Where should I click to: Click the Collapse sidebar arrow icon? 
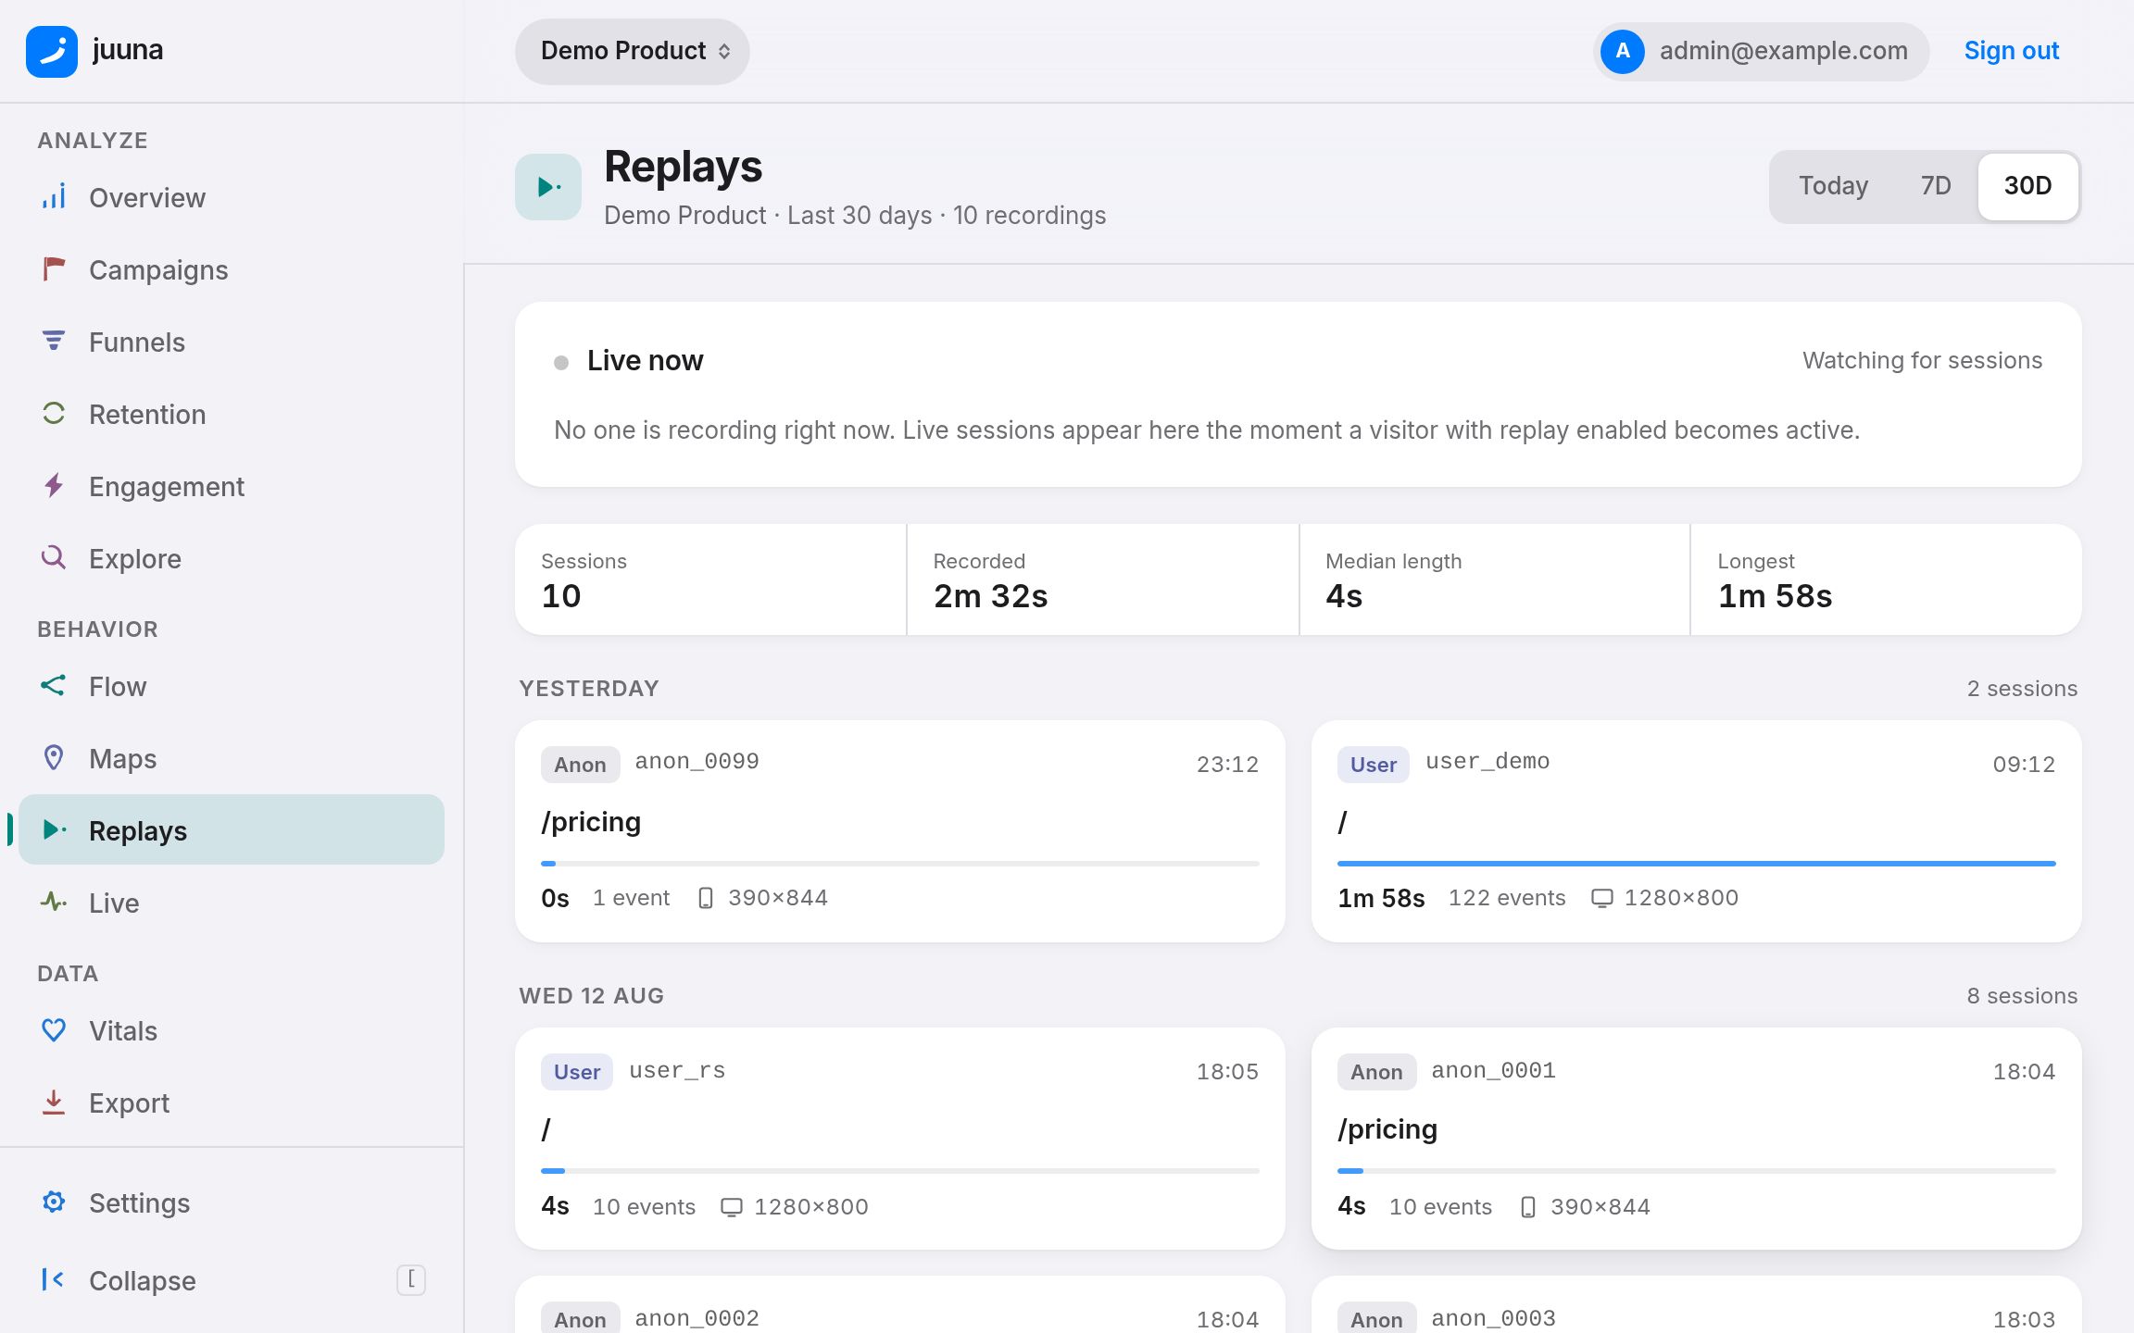pos(52,1280)
